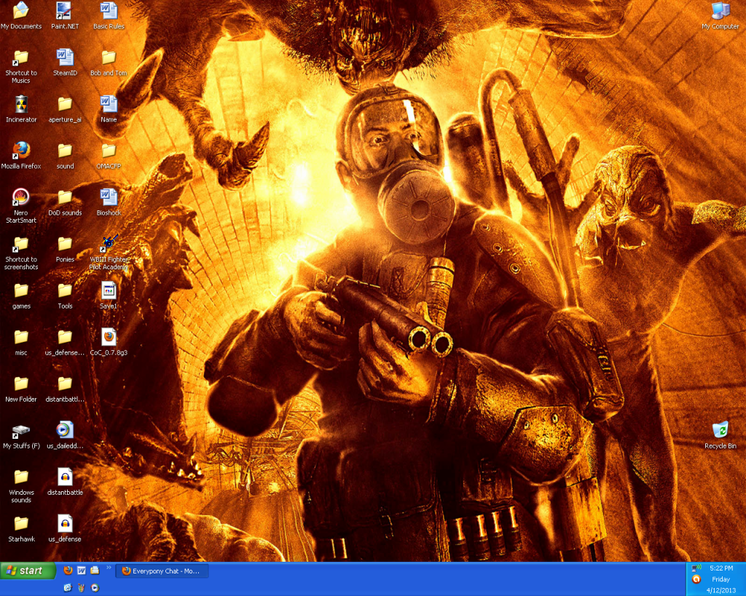Viewport: 746px width, 596px height.
Task: Open Windows Media Player from Quick Launch
Action: (x=95, y=588)
